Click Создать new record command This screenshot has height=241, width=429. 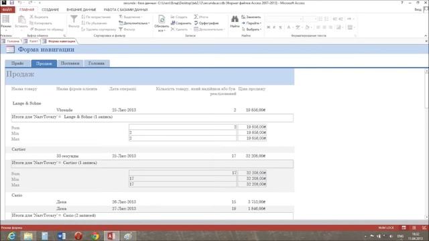pyautogui.click(x=179, y=17)
